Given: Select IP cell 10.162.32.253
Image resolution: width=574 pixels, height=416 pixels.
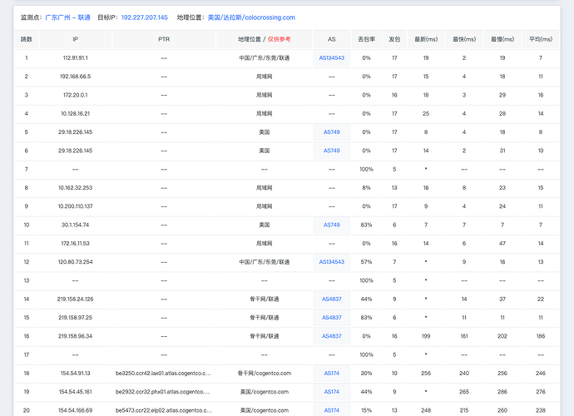Looking at the screenshot, I should (76, 188).
